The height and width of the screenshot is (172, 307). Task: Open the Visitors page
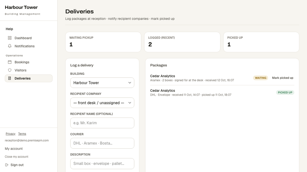tap(28, 70)
